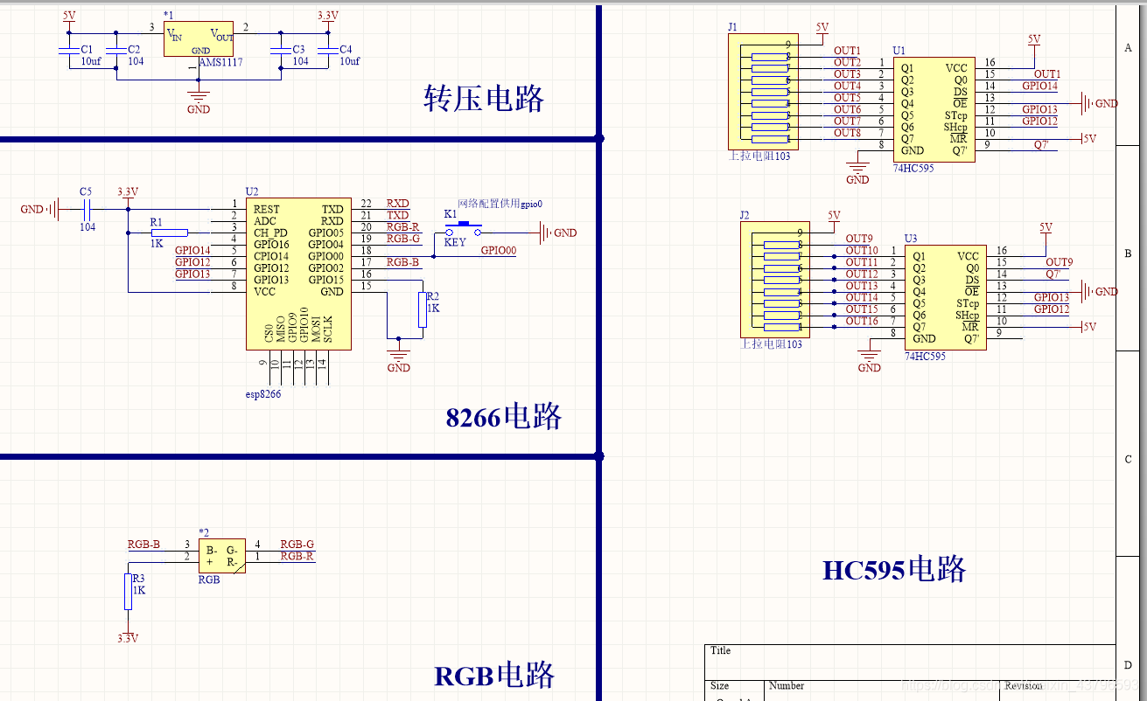The width and height of the screenshot is (1147, 701).
Task: Click the ADC pin name inside U2
Action: point(264,221)
